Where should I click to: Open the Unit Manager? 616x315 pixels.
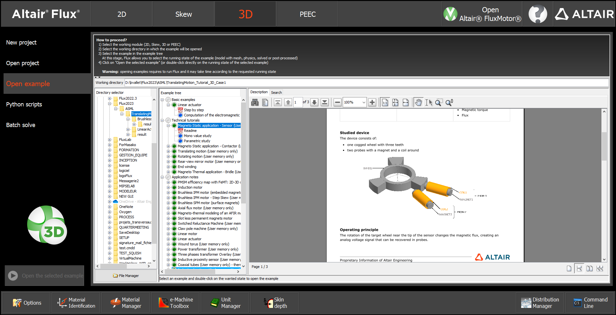(x=225, y=303)
